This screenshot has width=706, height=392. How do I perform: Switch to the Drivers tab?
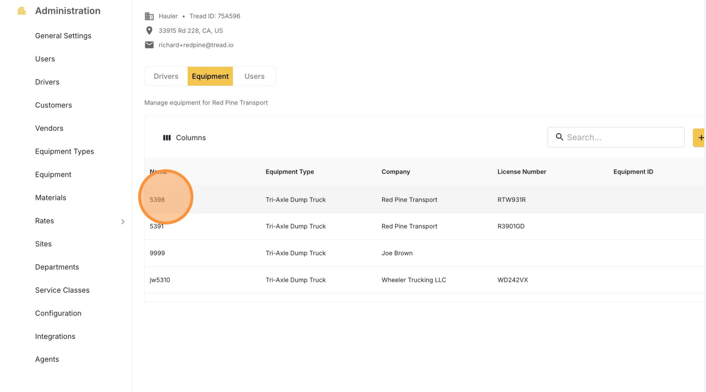click(166, 76)
